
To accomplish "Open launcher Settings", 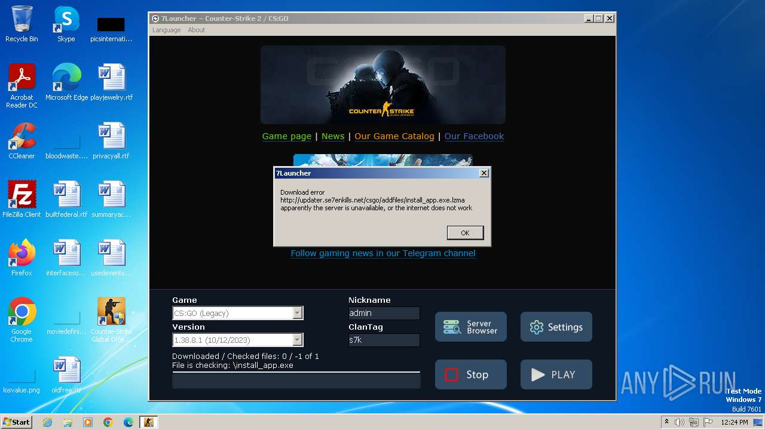I will 556,327.
